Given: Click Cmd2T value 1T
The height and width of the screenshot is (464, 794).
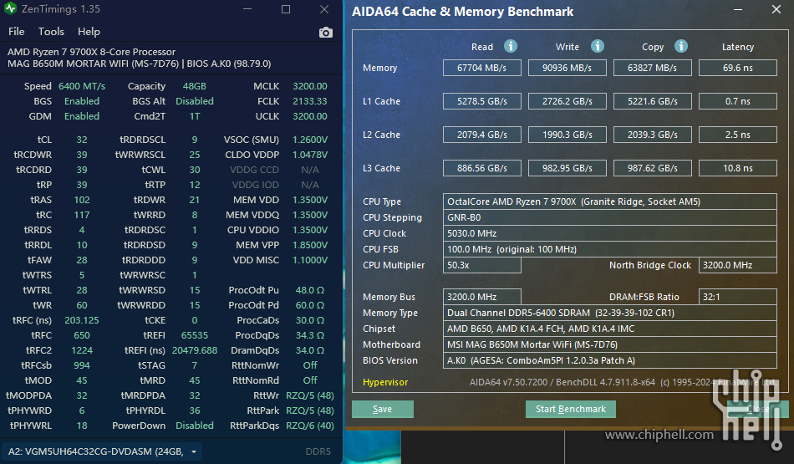Looking at the screenshot, I should 195,116.
